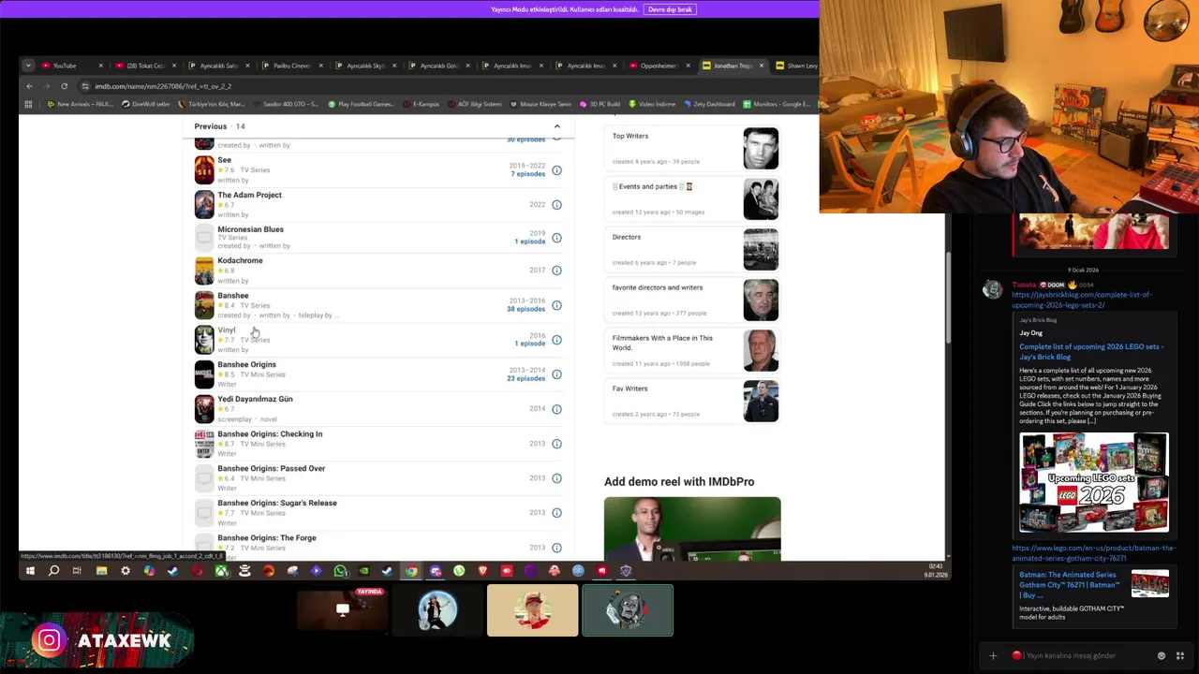Open Micronesian Blues title link
Viewport: 1199px width, 674px height.
pos(250,229)
